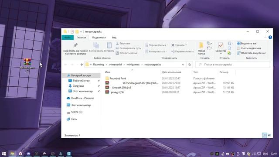Select Вырезать (Cut) in the ribbon
279x157 pixels.
123,44
